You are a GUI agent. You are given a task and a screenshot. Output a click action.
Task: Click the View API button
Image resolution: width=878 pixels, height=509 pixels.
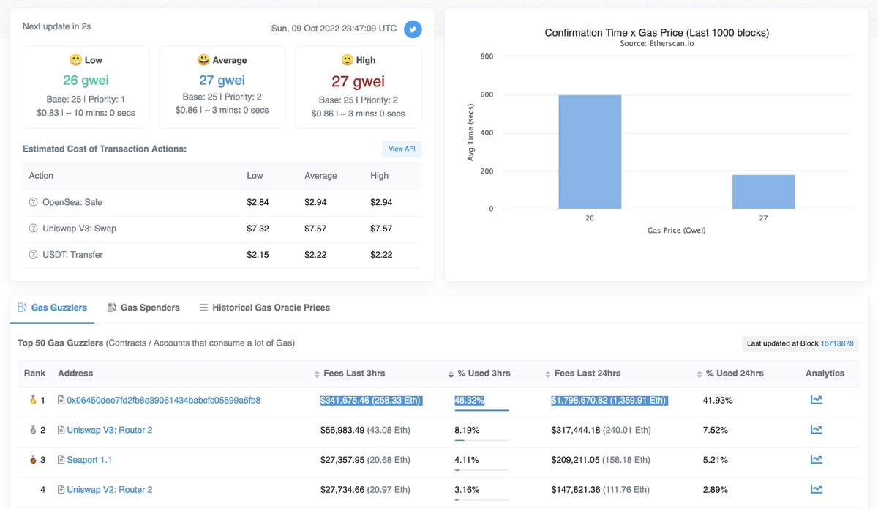coord(402,149)
